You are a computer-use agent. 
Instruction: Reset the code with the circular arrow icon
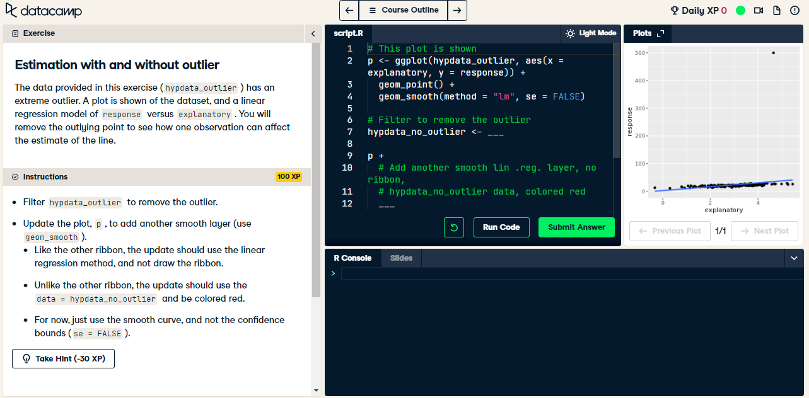click(453, 227)
